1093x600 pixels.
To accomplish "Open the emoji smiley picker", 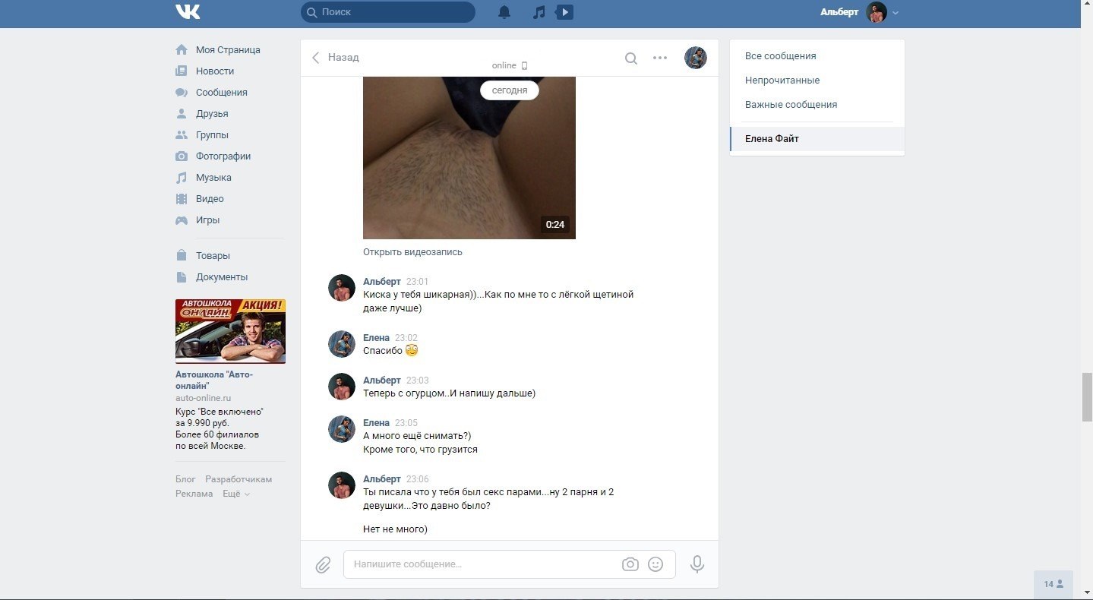I will (655, 564).
